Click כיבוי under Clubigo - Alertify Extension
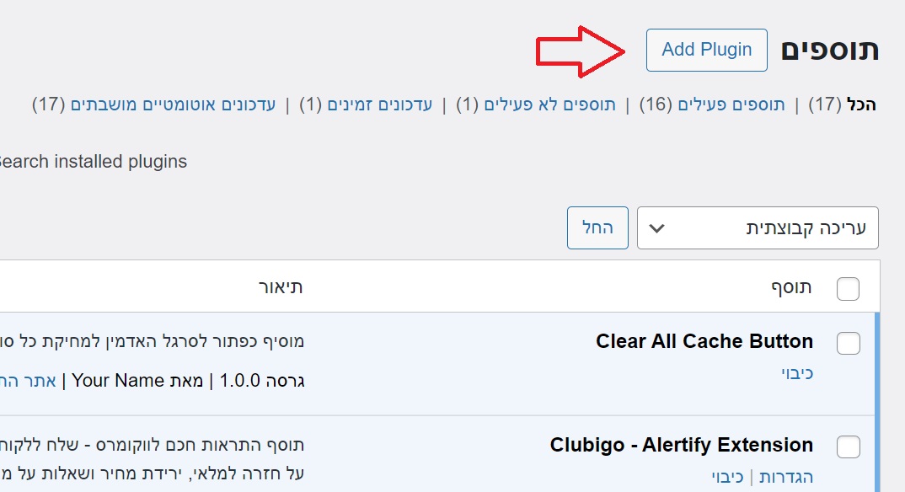 pyautogui.click(x=727, y=477)
